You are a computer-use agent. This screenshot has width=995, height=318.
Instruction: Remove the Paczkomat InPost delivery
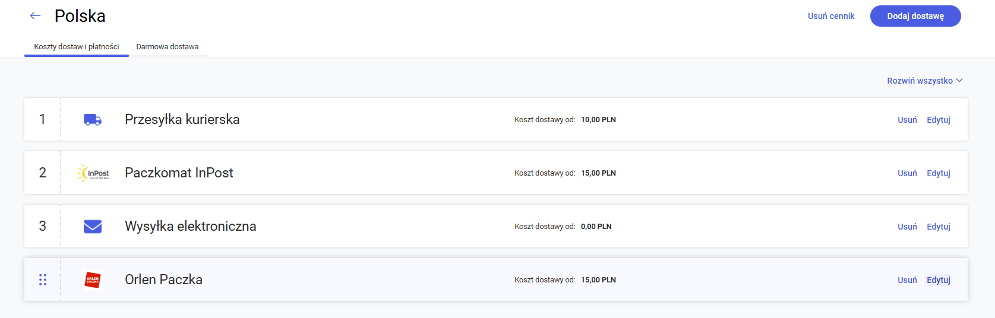pyautogui.click(x=907, y=173)
